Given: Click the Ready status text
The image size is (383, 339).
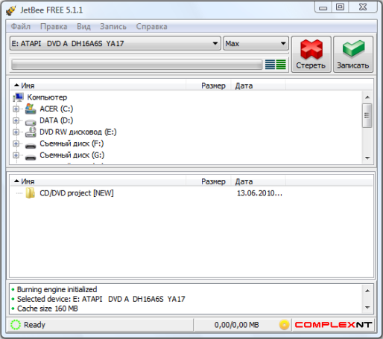Looking at the screenshot, I should [x=34, y=325].
